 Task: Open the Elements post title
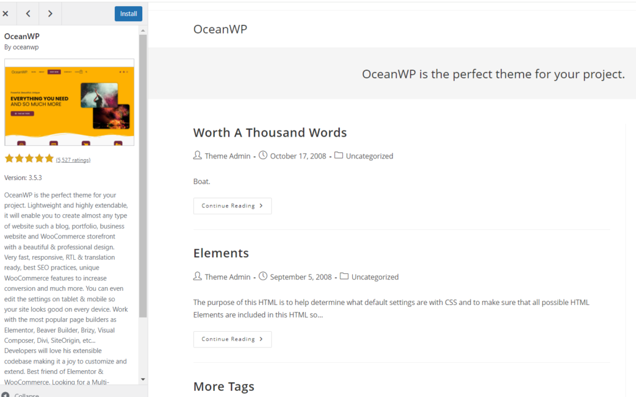coord(221,253)
